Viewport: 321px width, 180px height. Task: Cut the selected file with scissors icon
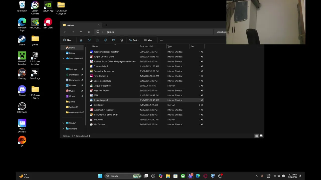(x=81, y=40)
